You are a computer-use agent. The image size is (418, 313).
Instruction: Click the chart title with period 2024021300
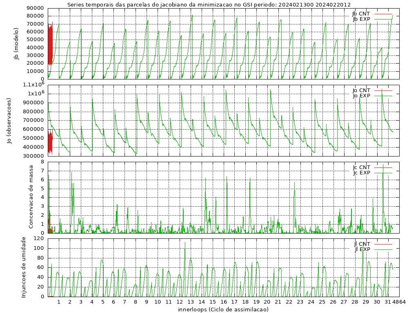[209, 5]
